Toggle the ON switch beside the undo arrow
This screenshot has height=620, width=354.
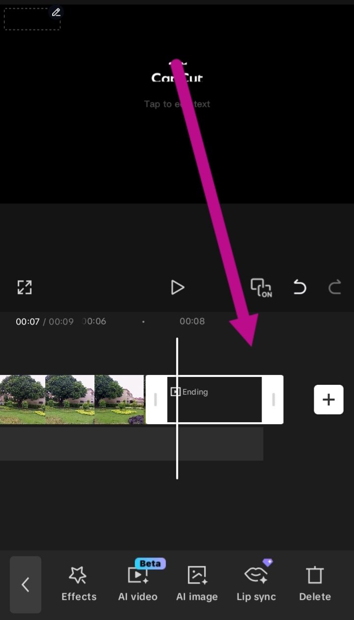pos(261,288)
